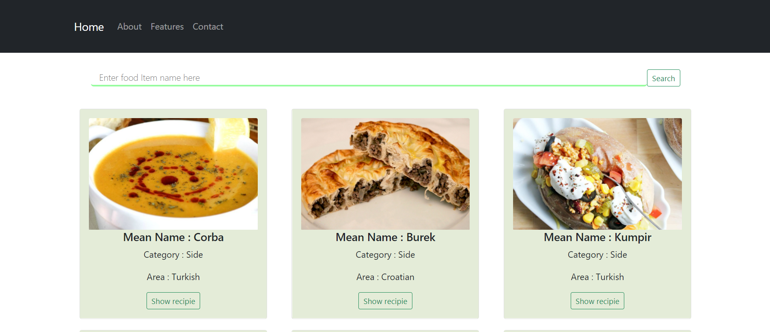
Task: Show recipe for Corba
Action: pos(173,301)
